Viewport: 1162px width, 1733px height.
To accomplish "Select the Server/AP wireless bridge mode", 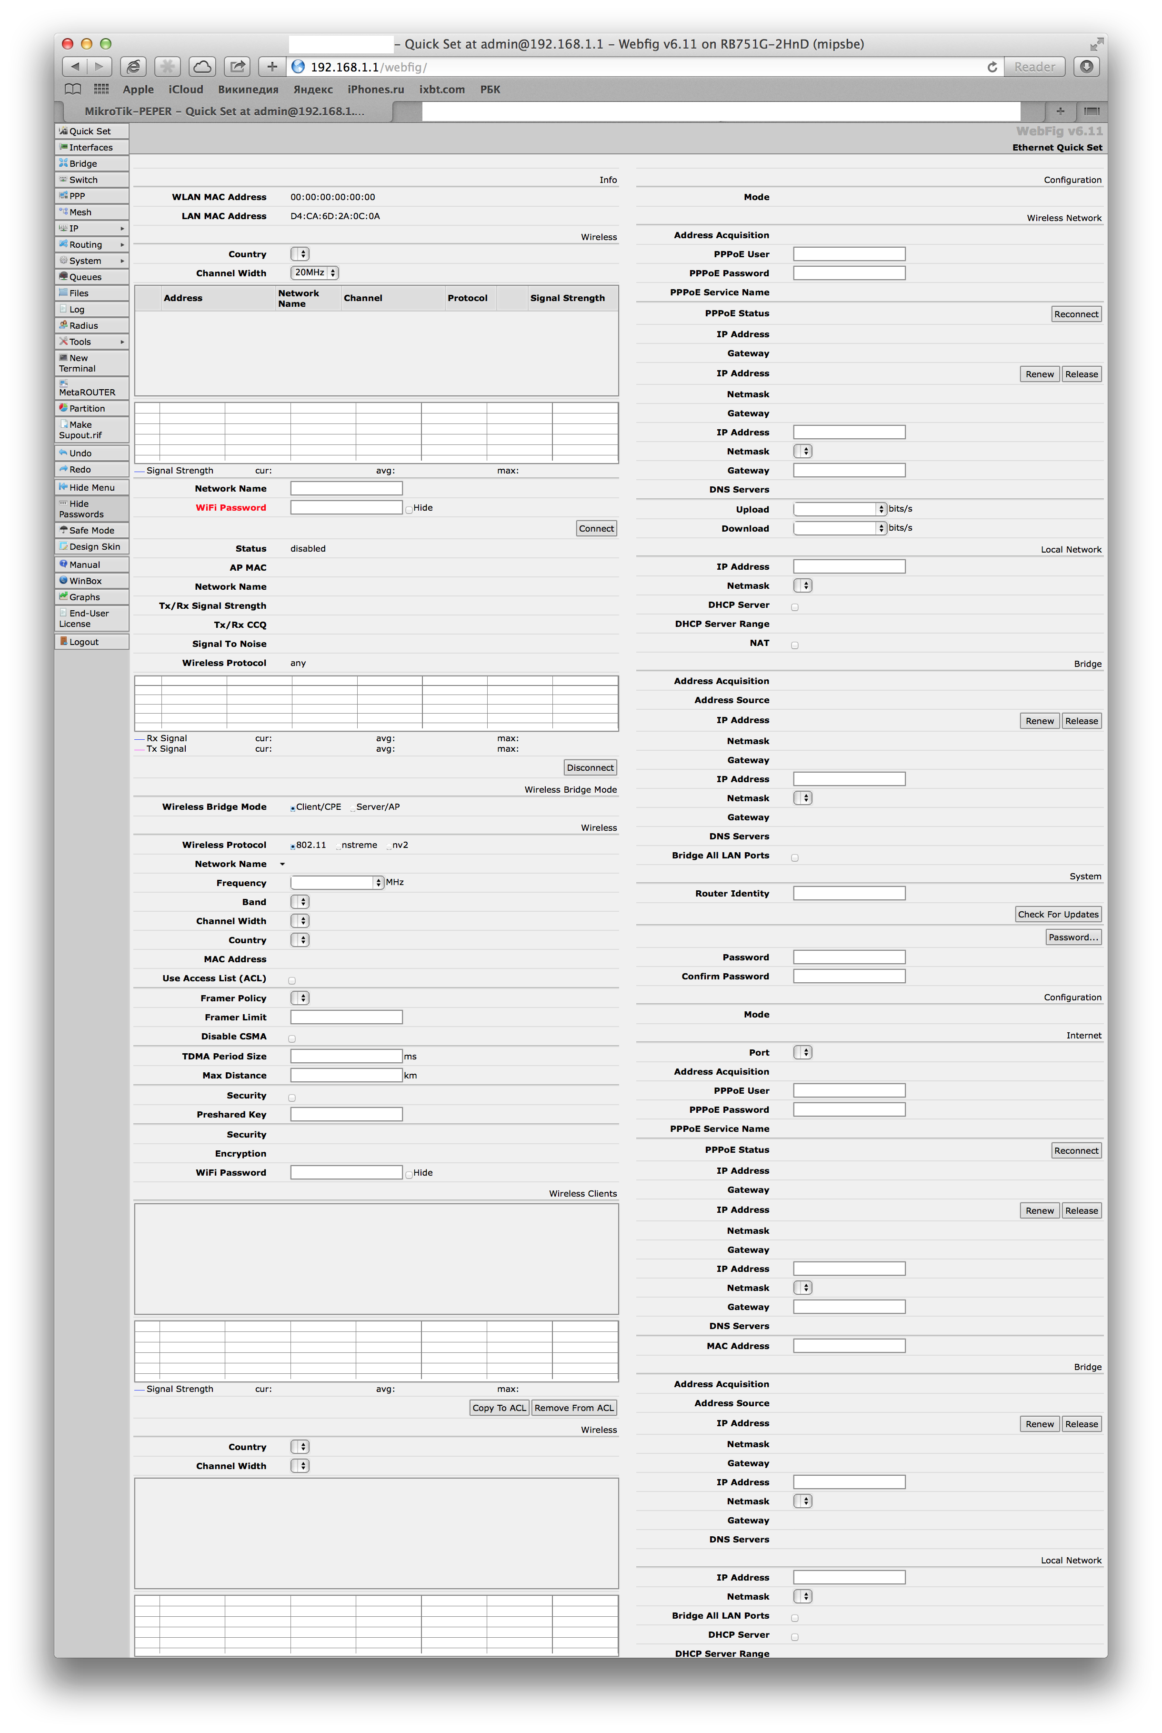I will 353,806.
